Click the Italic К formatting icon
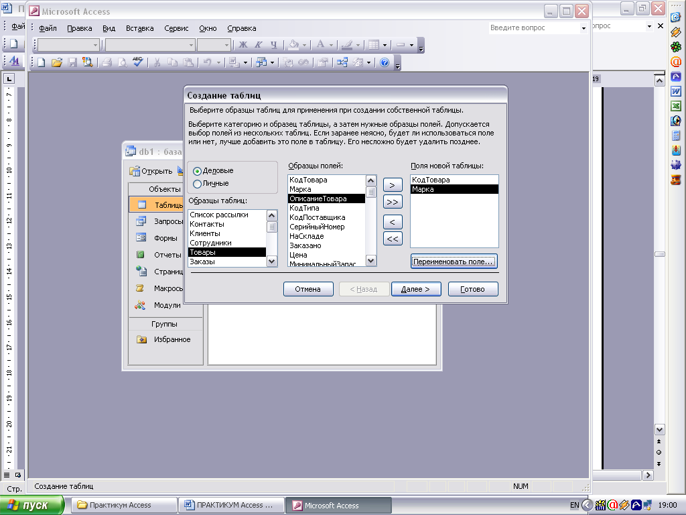This screenshot has width=686, height=515. (x=258, y=45)
